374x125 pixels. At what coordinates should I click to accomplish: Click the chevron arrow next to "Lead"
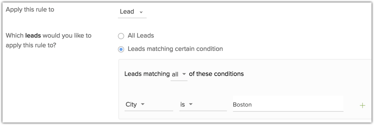[x=141, y=12]
